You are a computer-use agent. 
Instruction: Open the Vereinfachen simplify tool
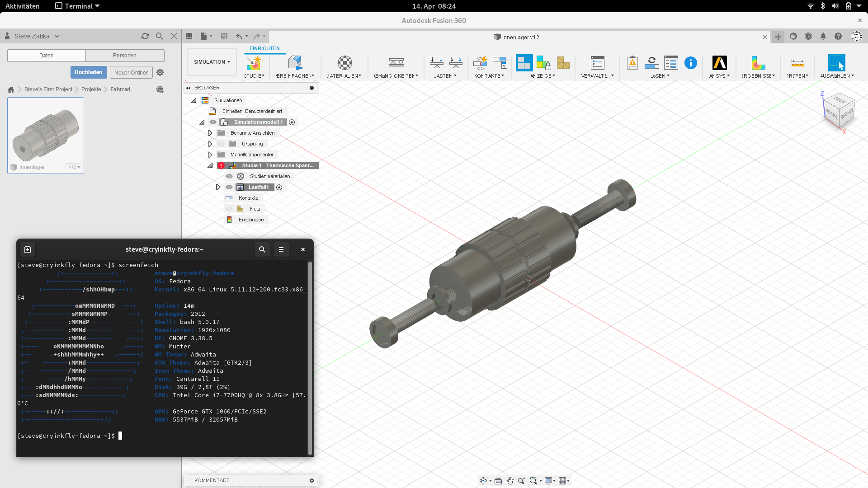click(x=295, y=63)
